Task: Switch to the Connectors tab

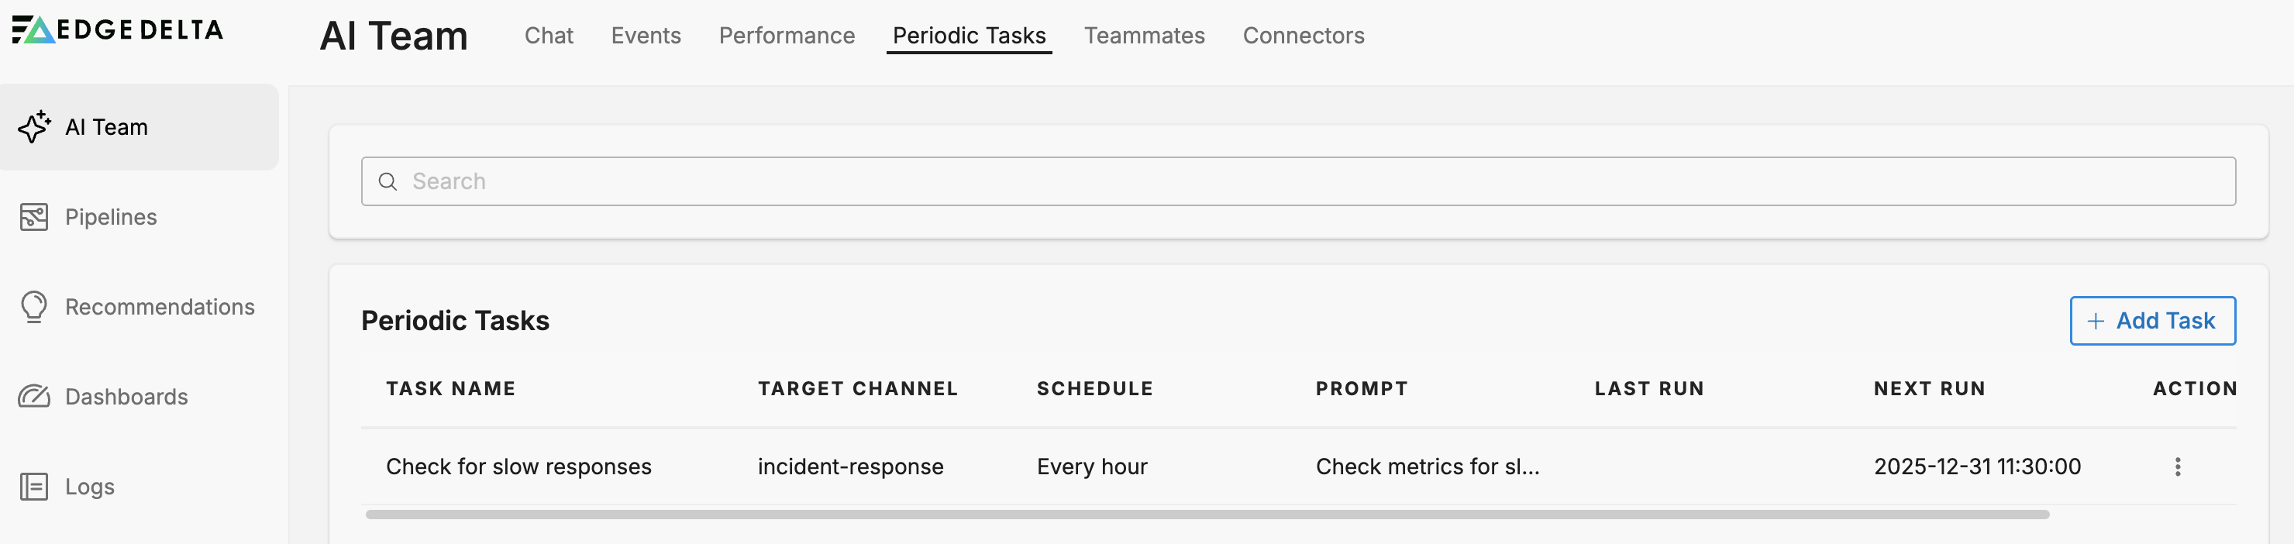Action: pos(1303,36)
